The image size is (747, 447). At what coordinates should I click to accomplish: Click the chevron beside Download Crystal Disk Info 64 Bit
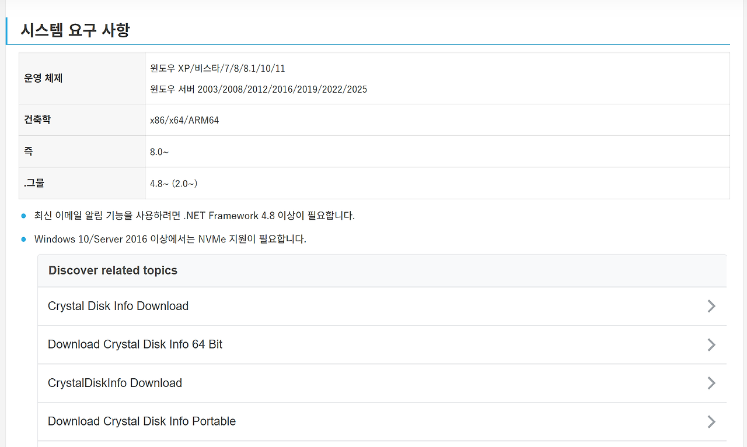click(x=711, y=344)
